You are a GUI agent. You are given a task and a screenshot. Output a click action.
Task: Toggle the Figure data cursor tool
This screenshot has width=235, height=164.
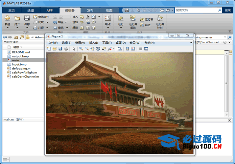(104, 49)
